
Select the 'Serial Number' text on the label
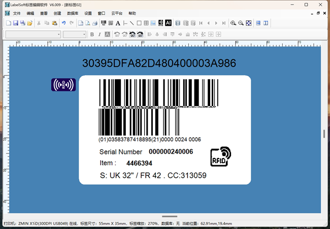tap(121, 152)
